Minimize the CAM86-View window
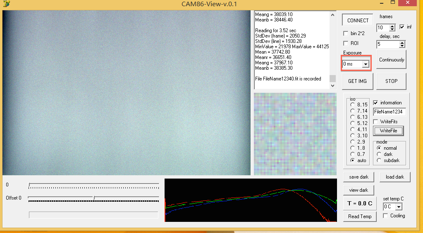The height and width of the screenshot is (233, 423). (x=382, y=3)
